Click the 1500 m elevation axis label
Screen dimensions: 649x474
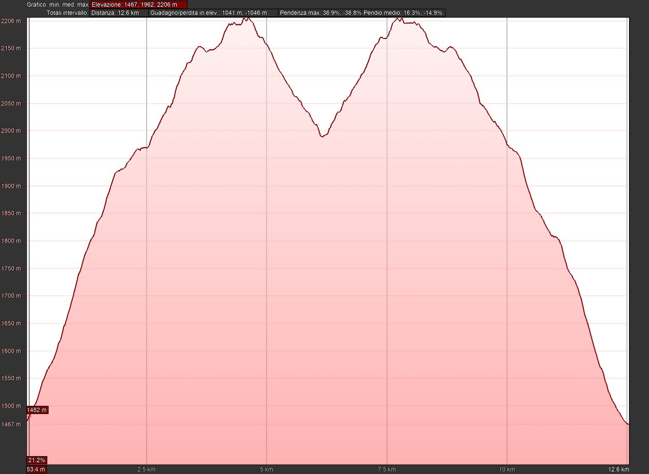[x=11, y=406]
